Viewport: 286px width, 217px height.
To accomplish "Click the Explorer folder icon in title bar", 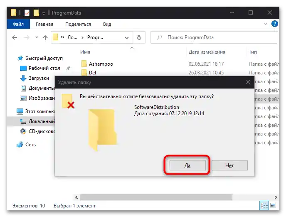I will click(x=13, y=12).
